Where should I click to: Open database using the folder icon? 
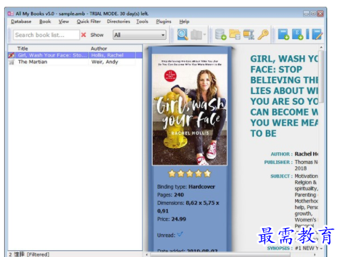coord(235,34)
